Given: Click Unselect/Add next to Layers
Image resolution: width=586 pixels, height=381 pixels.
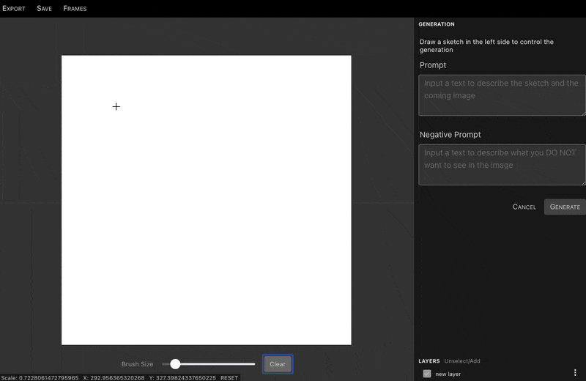Looking at the screenshot, I should (x=461, y=361).
